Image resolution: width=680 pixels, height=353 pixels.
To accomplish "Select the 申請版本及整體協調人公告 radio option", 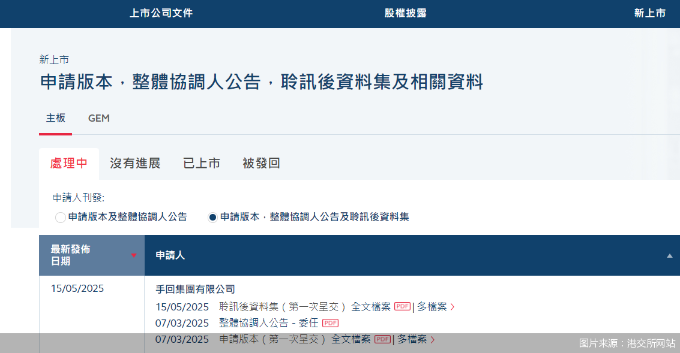I will 60,217.
